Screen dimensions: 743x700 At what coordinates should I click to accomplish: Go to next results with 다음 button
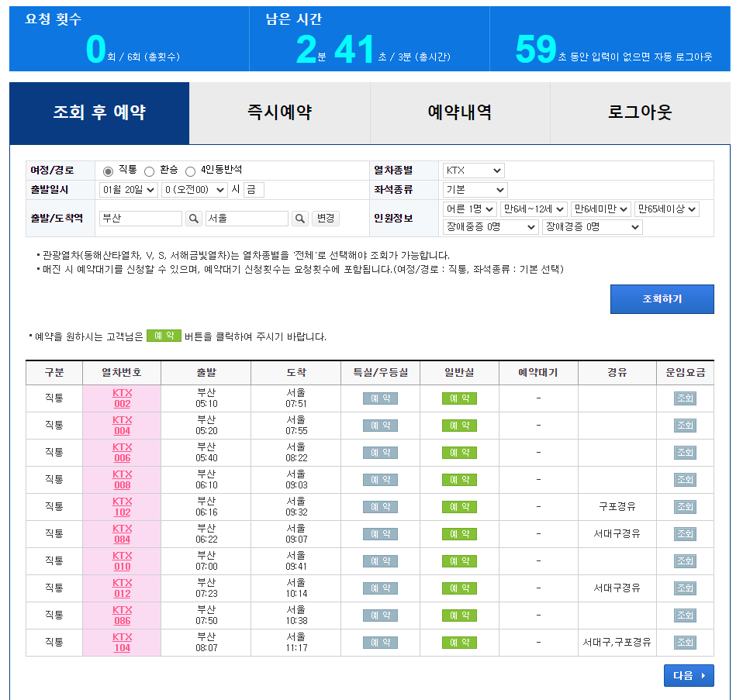click(x=689, y=675)
